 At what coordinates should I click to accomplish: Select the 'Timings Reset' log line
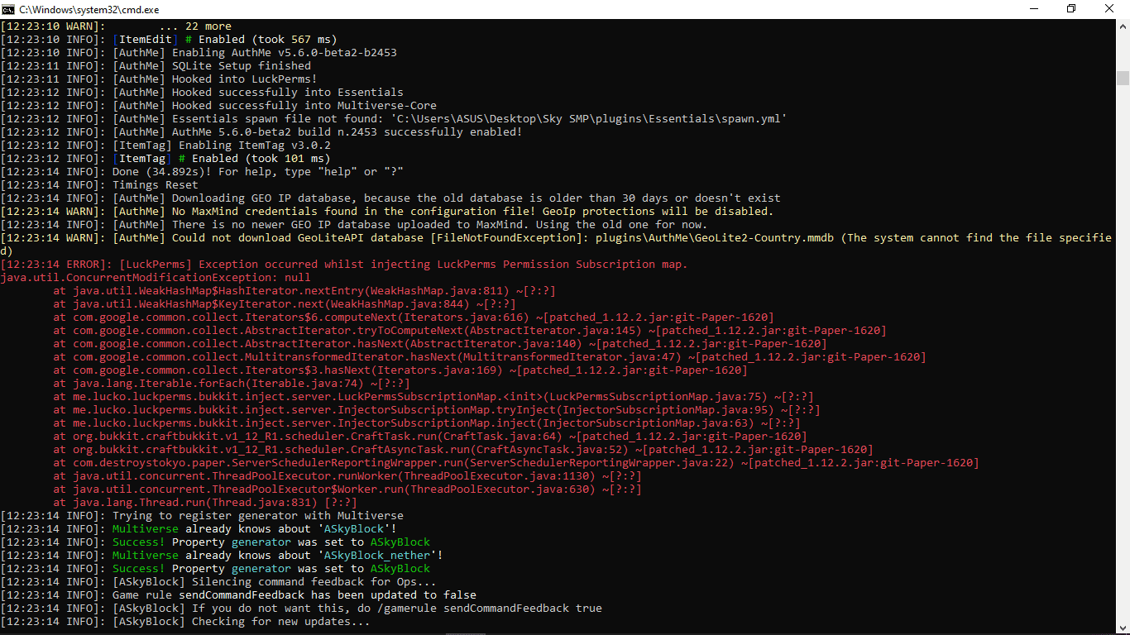click(99, 185)
